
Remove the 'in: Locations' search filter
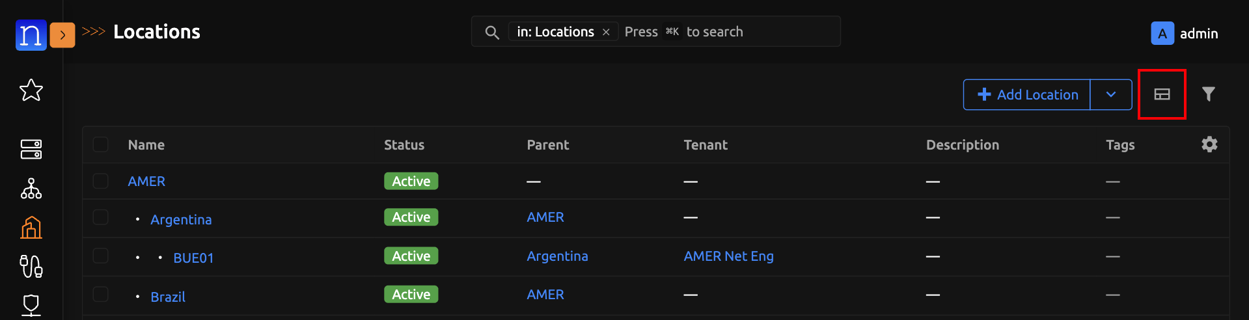(606, 32)
